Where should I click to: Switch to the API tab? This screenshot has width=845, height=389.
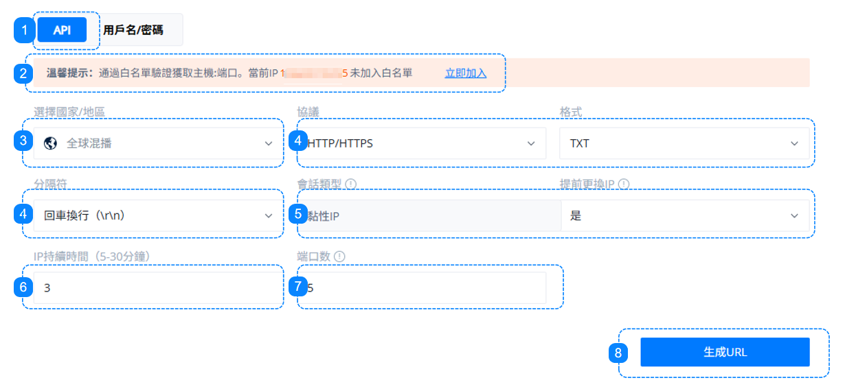(x=62, y=30)
